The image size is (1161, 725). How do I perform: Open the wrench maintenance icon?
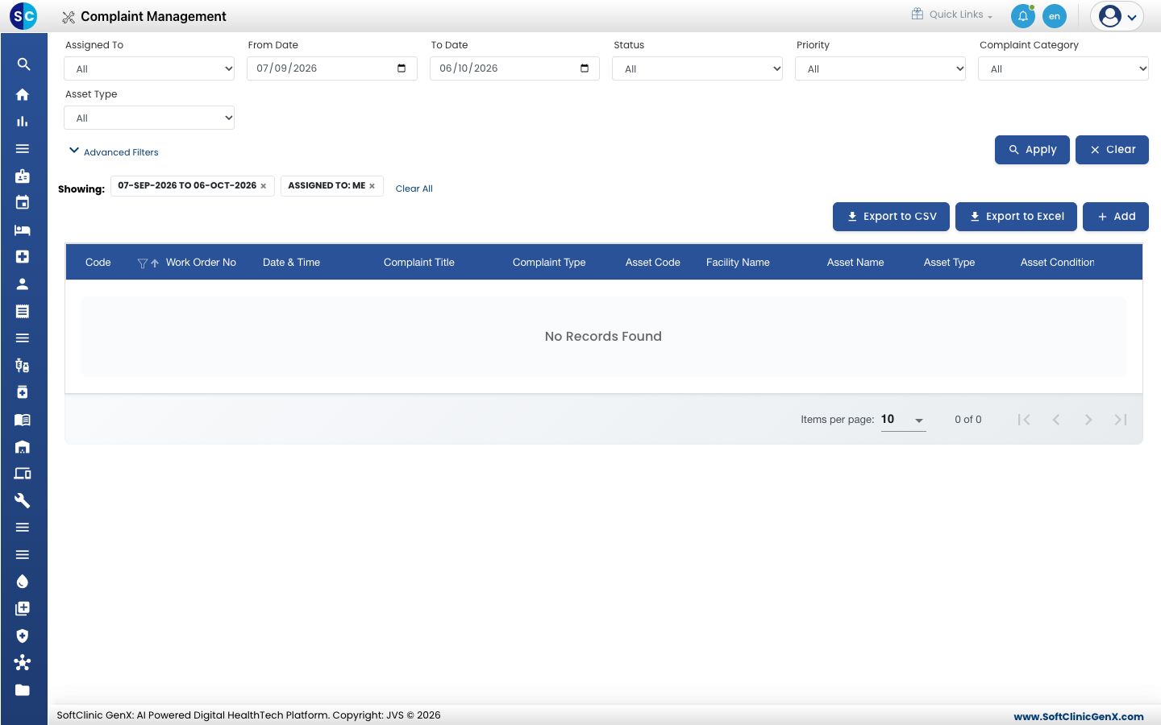click(23, 500)
